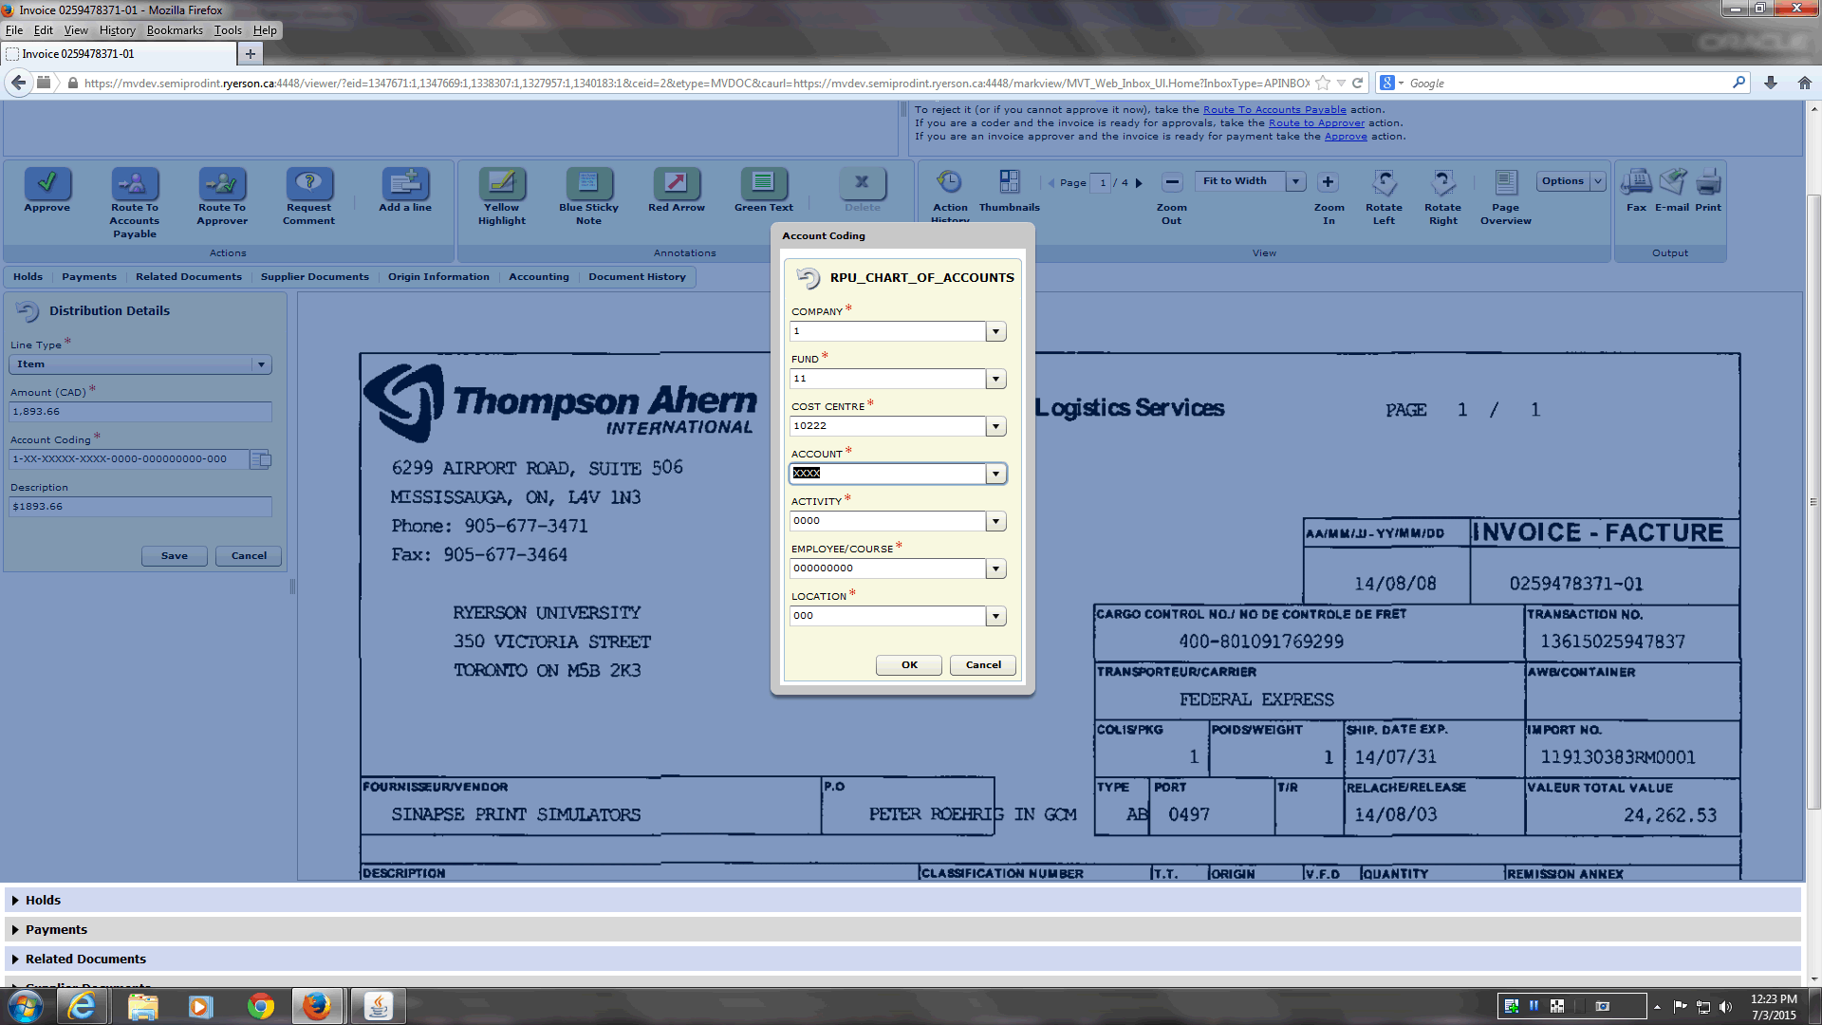Open the COST CENTRE dropdown
The width and height of the screenshot is (1822, 1025).
pos(995,426)
